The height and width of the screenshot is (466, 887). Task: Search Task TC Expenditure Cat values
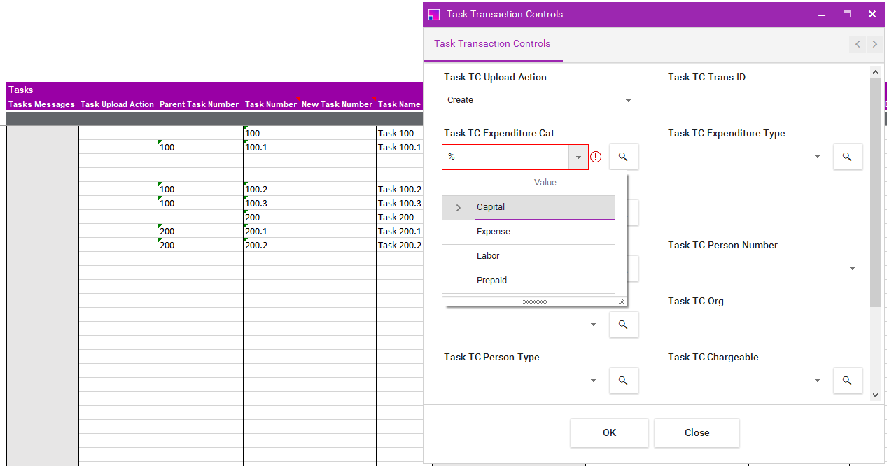[623, 157]
